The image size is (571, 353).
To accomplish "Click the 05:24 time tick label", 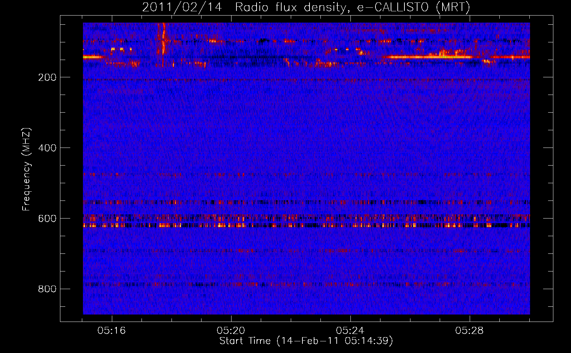I will click(350, 331).
